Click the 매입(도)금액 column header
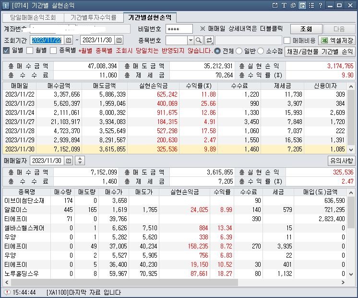The width and height of the screenshot is (358, 298). (320, 192)
